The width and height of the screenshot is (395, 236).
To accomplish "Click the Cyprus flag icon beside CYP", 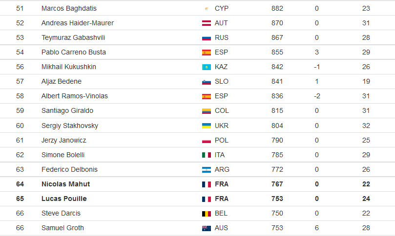I will 207,9.
